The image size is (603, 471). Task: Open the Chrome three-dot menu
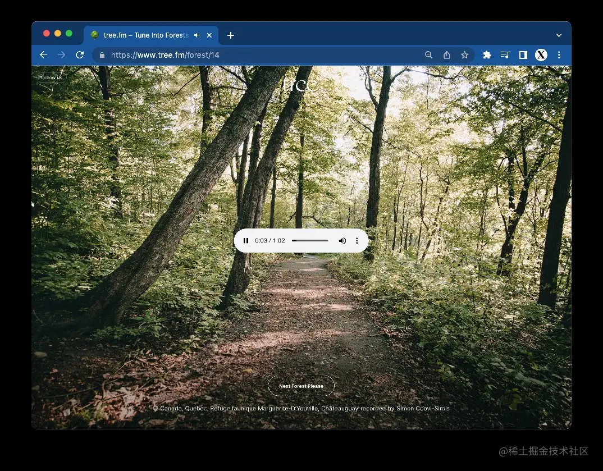point(559,55)
